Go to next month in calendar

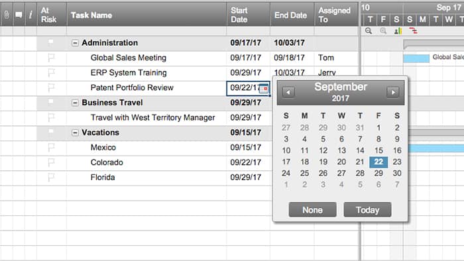pyautogui.click(x=392, y=92)
